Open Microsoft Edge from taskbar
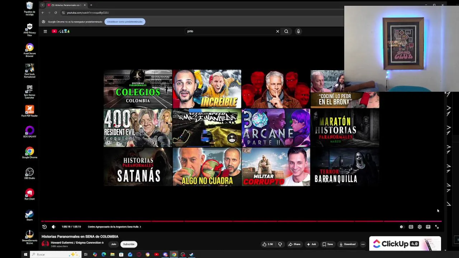This screenshot has width=459, height=258. point(104,254)
